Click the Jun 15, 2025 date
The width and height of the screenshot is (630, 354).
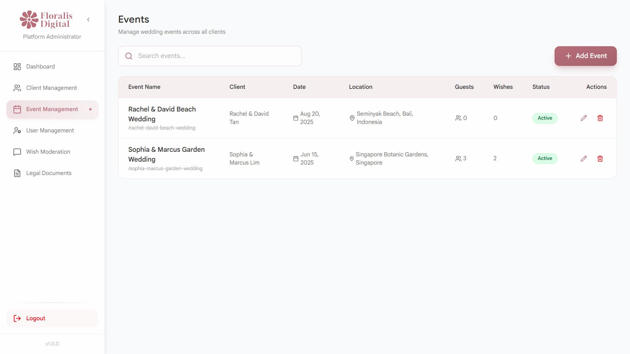pos(309,159)
